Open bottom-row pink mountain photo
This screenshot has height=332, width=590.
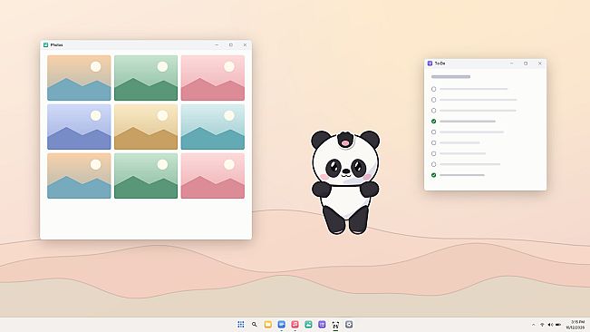tap(213, 176)
